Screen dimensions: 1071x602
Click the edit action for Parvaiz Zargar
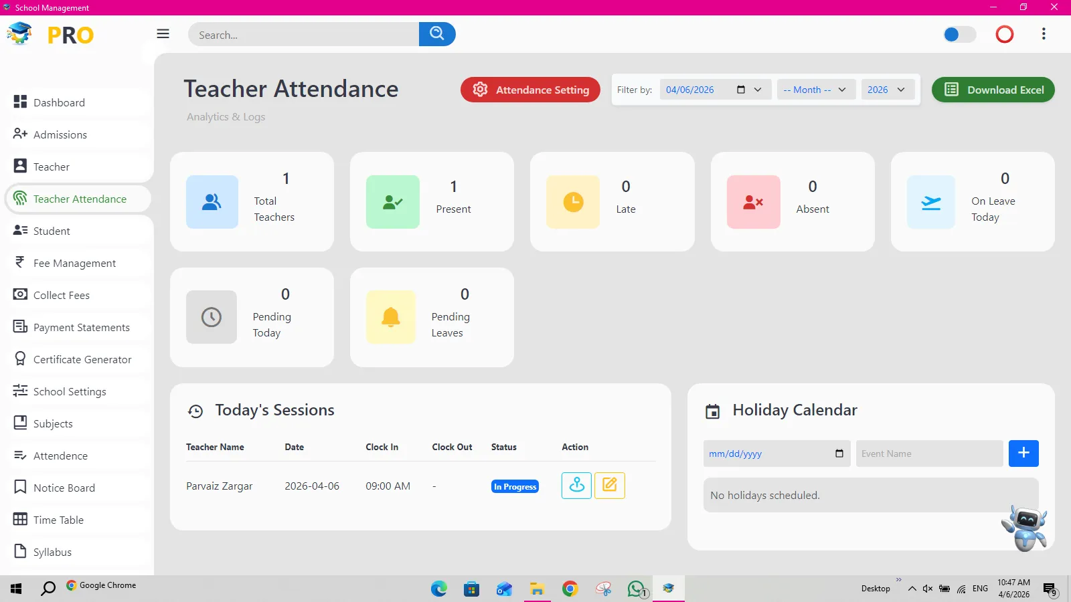[x=610, y=486]
